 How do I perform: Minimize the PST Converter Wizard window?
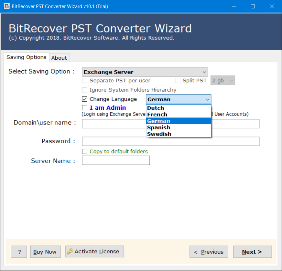[x=234, y=6]
